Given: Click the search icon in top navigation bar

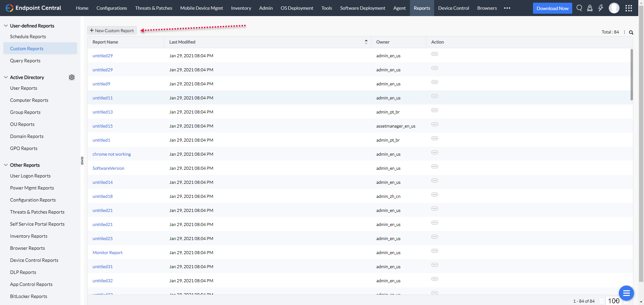Looking at the screenshot, I should (x=579, y=8).
